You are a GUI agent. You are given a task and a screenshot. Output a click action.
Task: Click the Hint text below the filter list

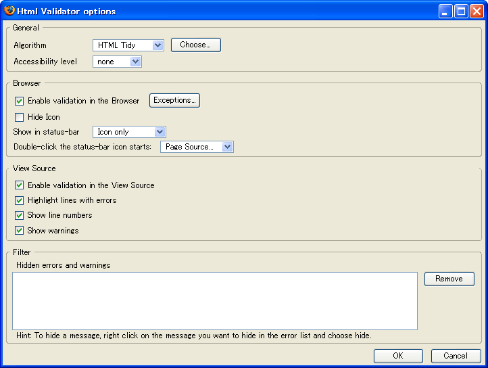coord(193,336)
